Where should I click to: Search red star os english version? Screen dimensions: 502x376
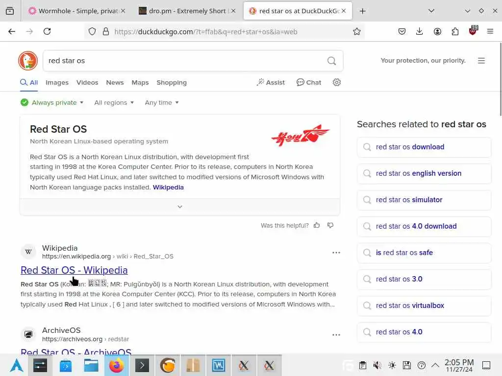(424, 174)
